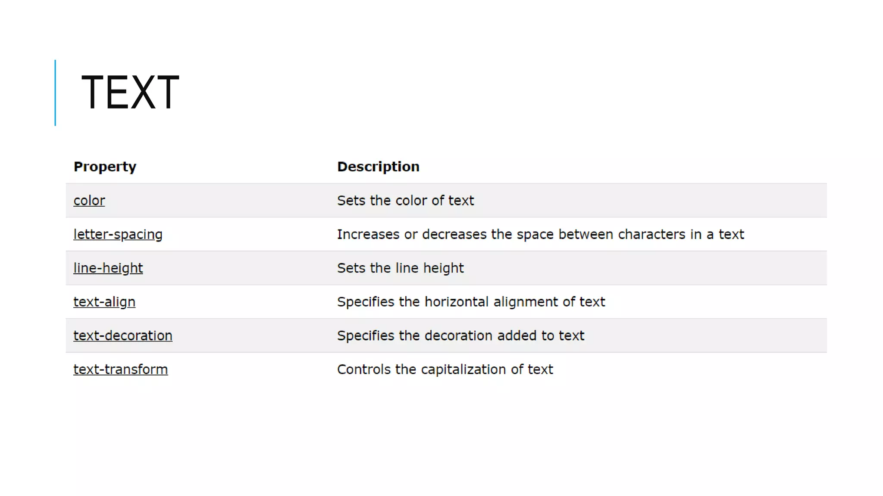Viewport: 883px width, 496px height.
Task: Click the line-height property link
Action: click(x=108, y=268)
